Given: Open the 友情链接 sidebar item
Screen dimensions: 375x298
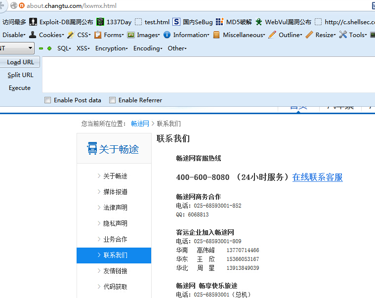Looking at the screenshot, I should point(114,271).
